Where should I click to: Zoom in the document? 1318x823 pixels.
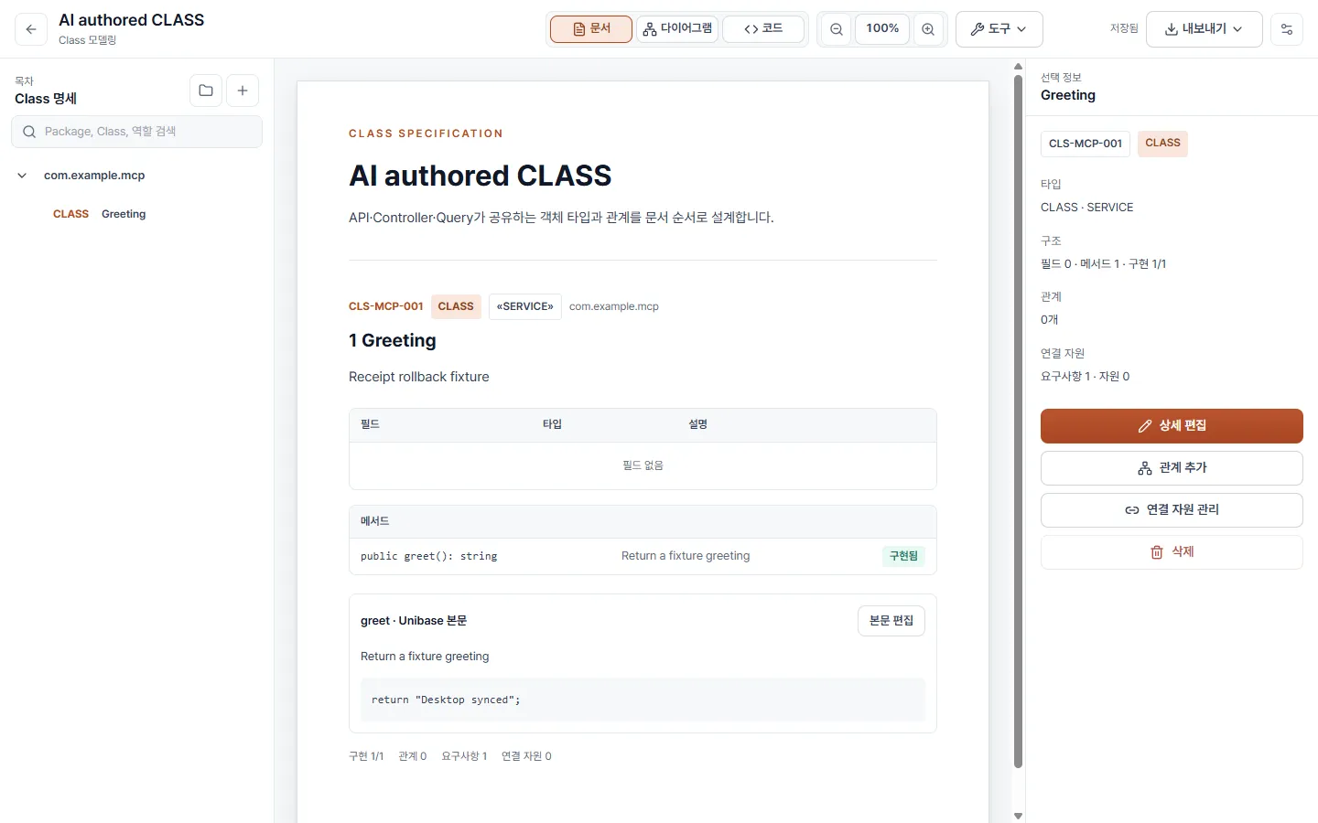(928, 29)
